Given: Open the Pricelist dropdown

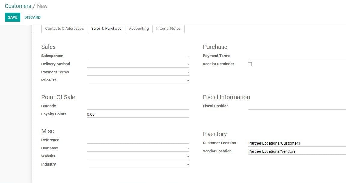Looking at the screenshot, I should point(188,80).
